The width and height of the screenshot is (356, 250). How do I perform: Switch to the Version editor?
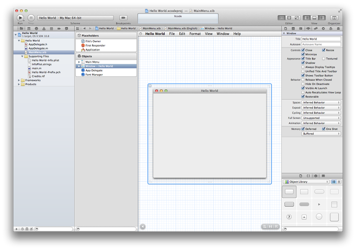(x=296, y=18)
